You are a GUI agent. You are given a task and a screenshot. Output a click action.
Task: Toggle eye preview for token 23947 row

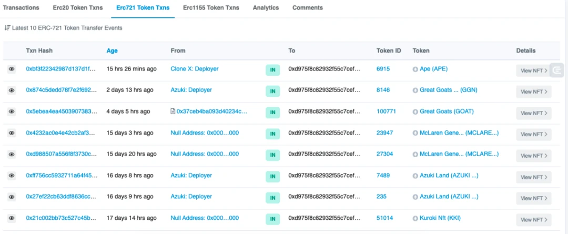click(x=12, y=133)
